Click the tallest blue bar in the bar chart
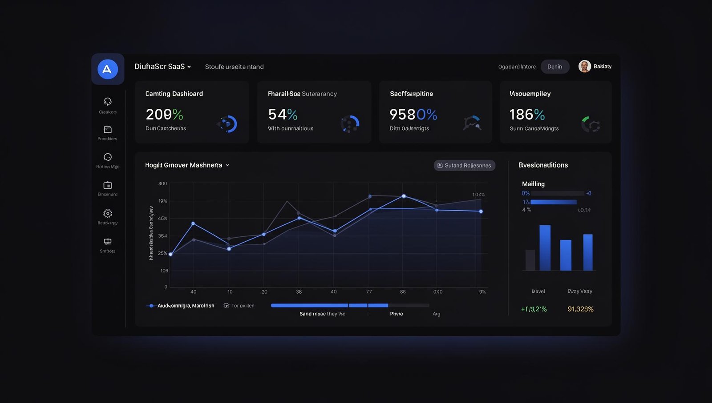Viewport: 712px width, 403px height. point(545,248)
